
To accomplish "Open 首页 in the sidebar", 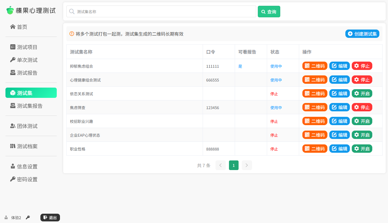I will point(31,27).
